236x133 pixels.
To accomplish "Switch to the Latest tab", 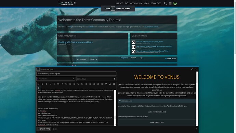I will coord(133,58).
